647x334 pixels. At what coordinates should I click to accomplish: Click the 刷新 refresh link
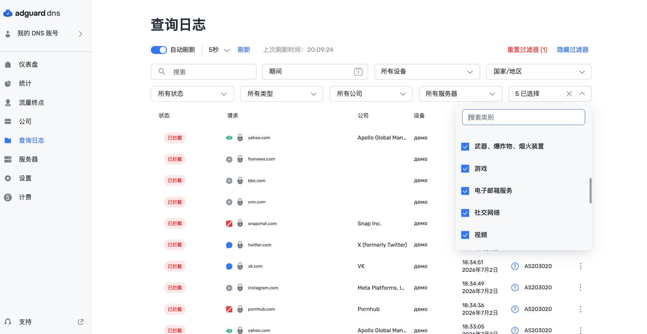point(244,50)
